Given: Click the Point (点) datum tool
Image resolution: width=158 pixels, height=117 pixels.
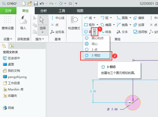Looking at the screenshot, I should 55,25.
